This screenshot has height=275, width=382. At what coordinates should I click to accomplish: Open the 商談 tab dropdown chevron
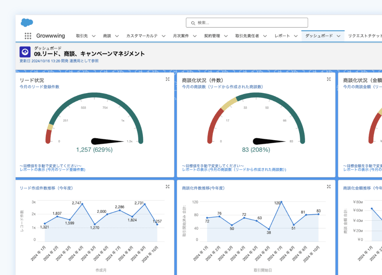click(x=117, y=36)
